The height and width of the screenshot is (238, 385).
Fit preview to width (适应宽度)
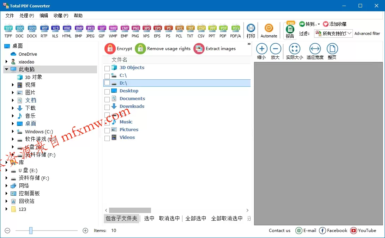(315, 51)
